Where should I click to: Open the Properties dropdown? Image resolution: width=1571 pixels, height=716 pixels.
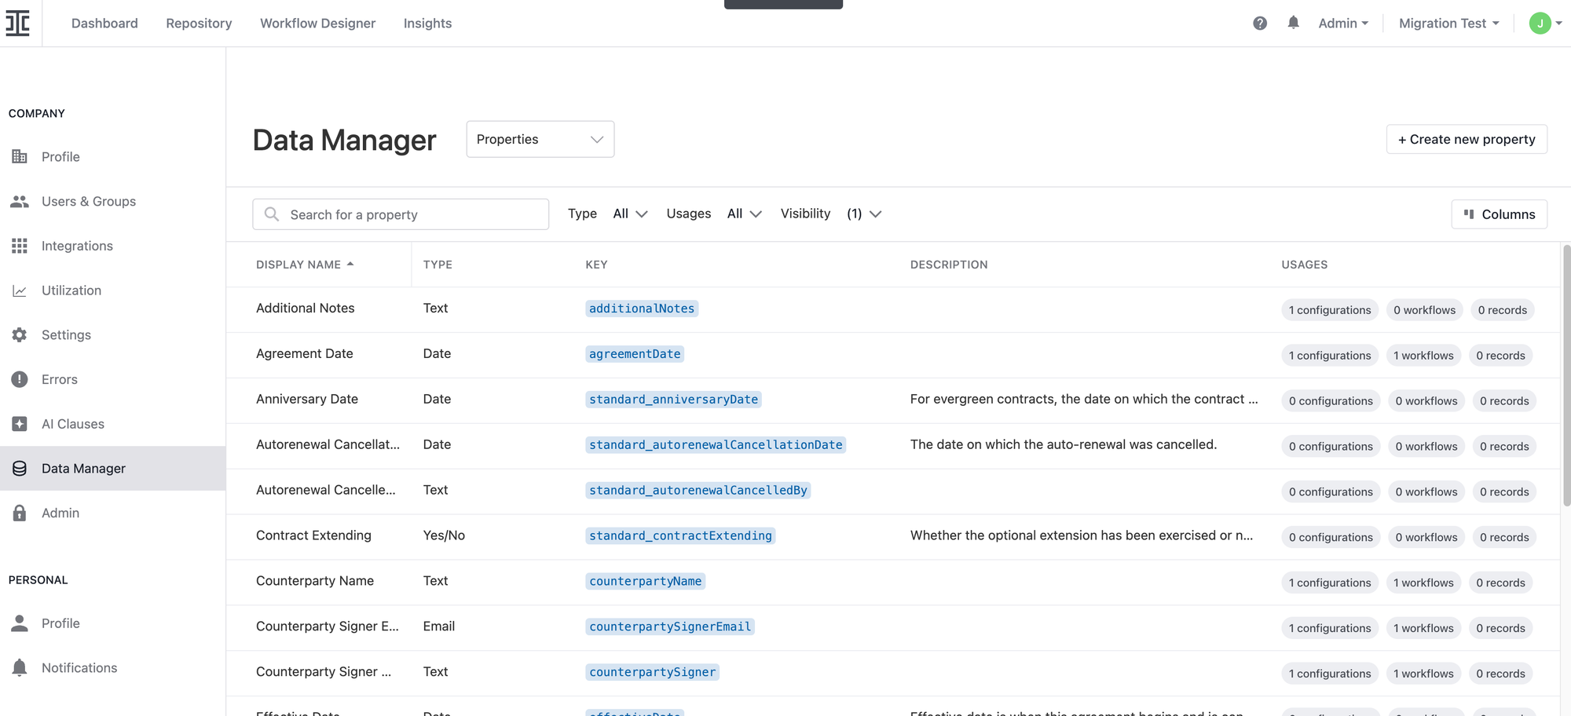pos(540,139)
